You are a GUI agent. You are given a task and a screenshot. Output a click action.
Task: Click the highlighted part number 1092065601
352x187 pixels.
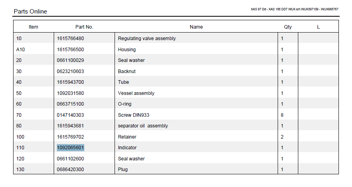tap(70, 148)
